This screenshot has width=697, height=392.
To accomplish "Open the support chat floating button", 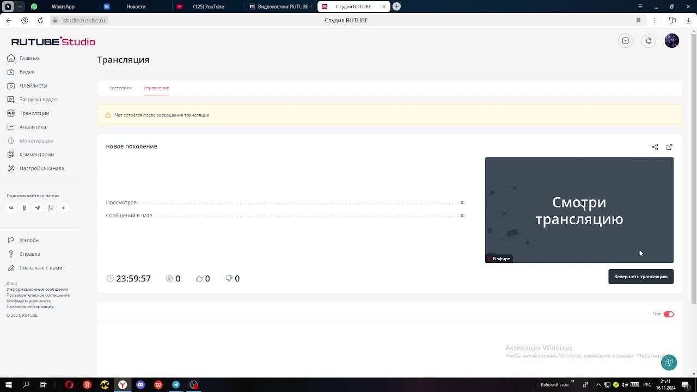I will click(x=669, y=363).
